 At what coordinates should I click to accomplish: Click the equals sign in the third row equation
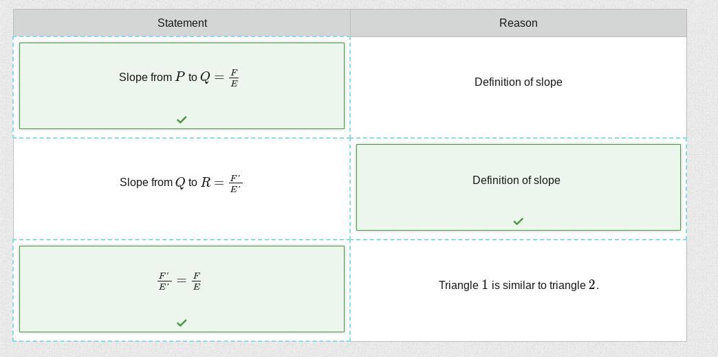click(x=181, y=281)
